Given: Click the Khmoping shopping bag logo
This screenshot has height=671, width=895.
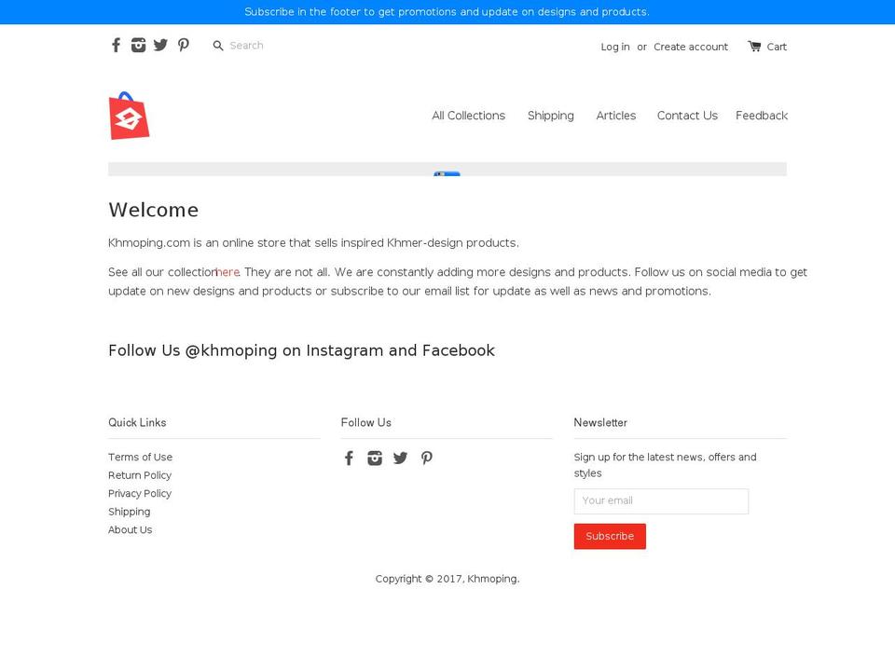Looking at the screenshot, I should tap(130, 116).
